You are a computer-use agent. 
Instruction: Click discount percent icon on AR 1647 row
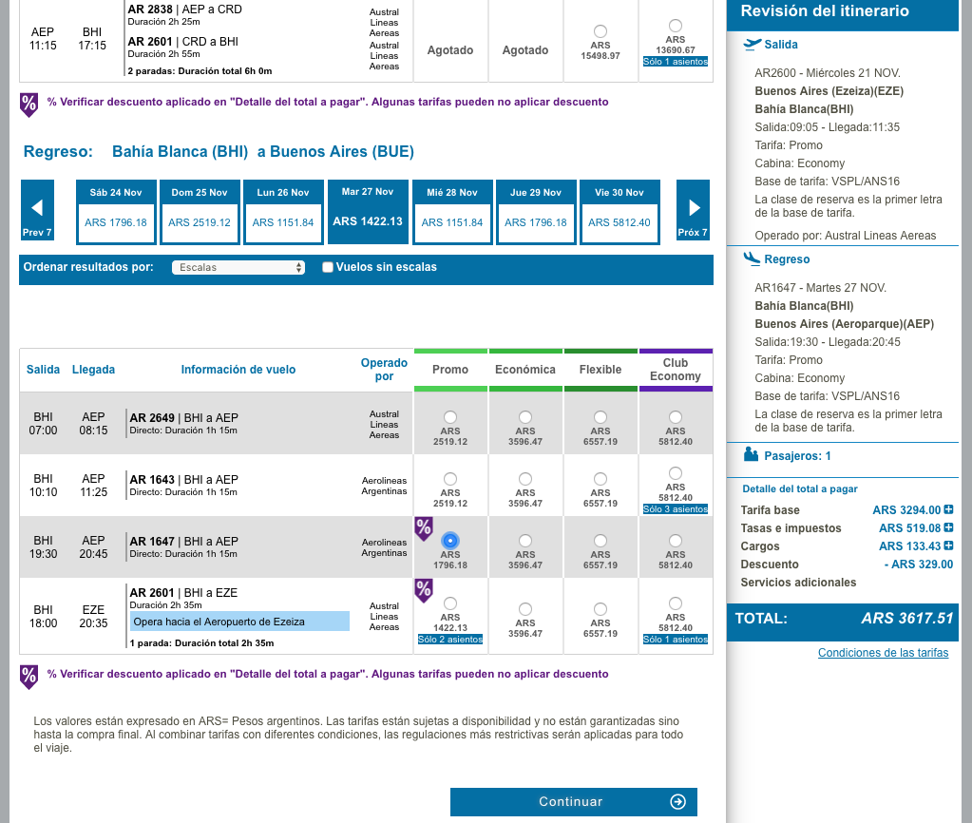click(424, 528)
